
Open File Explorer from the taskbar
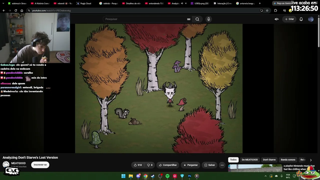pyautogui.click(x=131, y=176)
